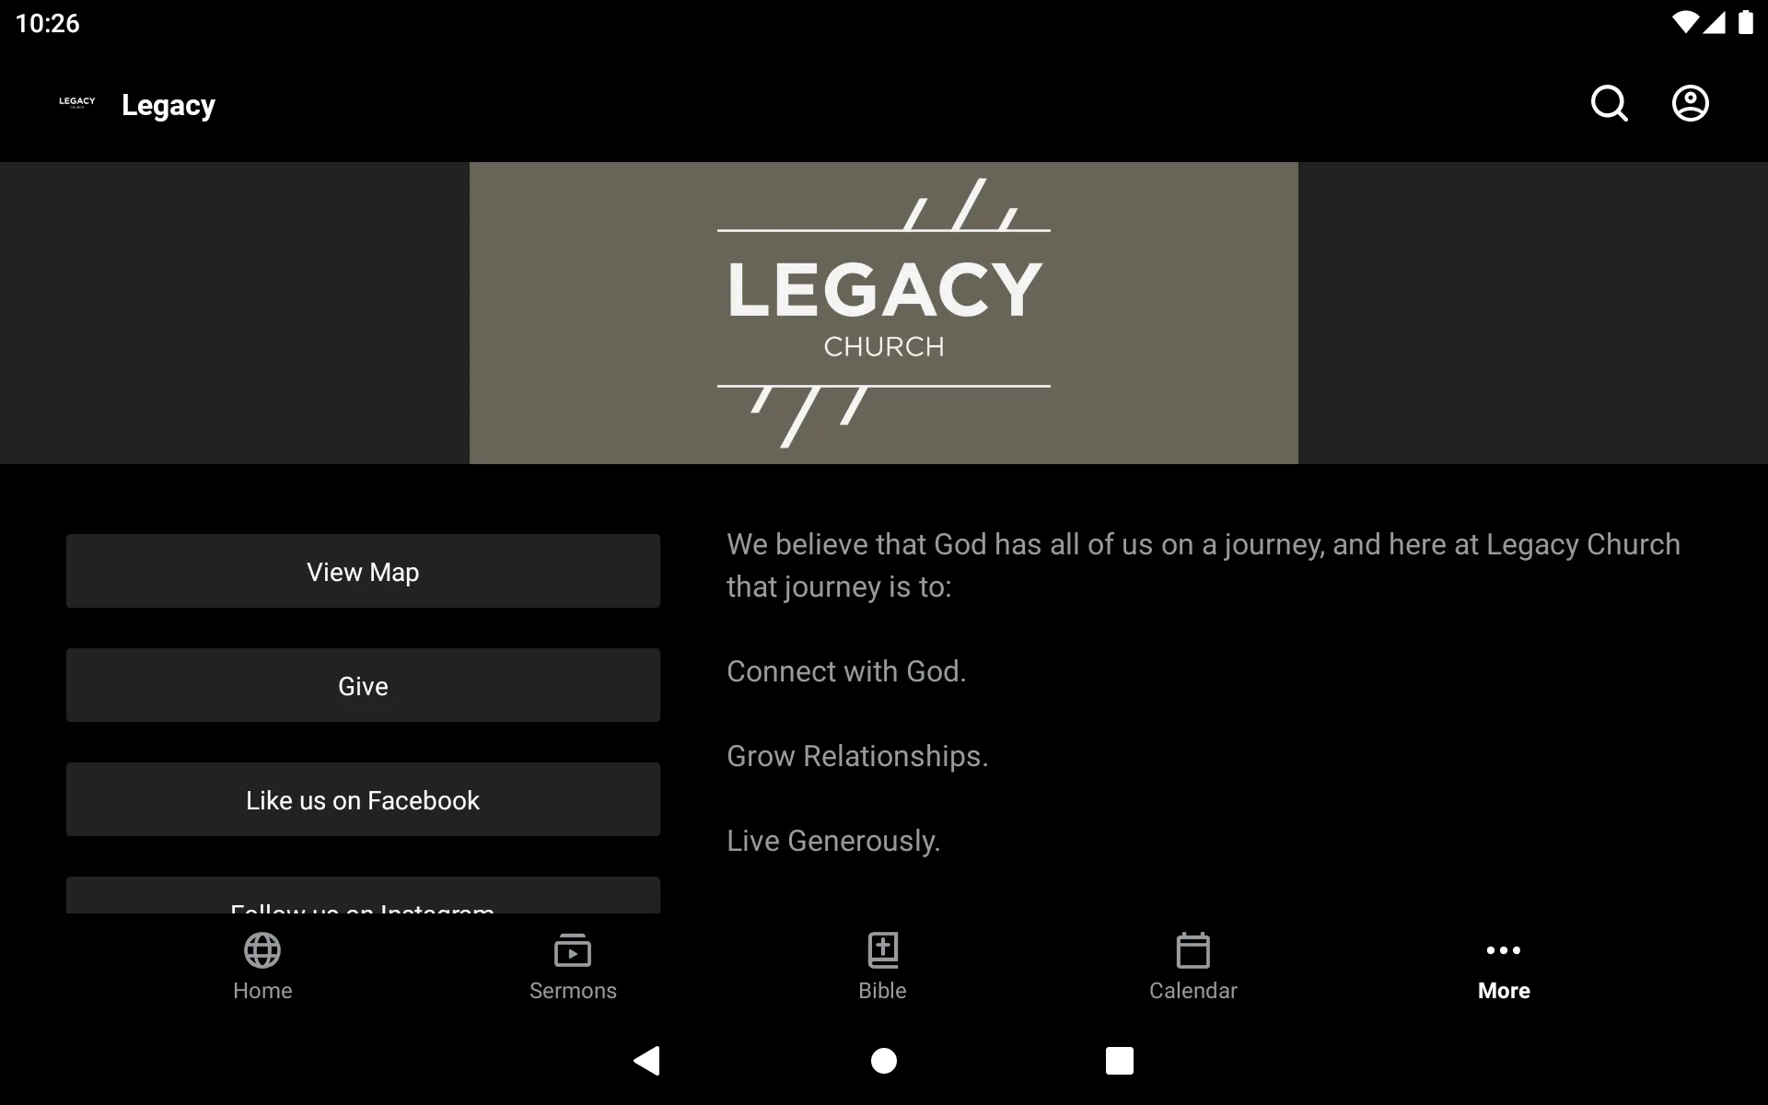Tap the Legacy Church logo icon
This screenshot has width=1768, height=1105.
[x=77, y=103]
